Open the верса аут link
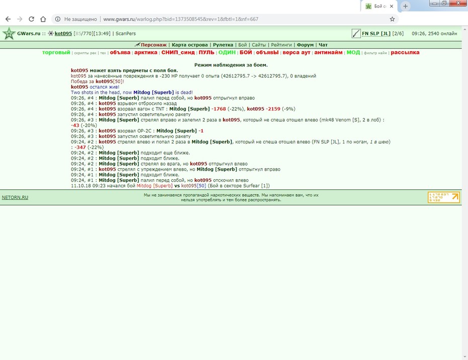Image resolution: width=468 pixels, height=360 pixels. [x=296, y=52]
